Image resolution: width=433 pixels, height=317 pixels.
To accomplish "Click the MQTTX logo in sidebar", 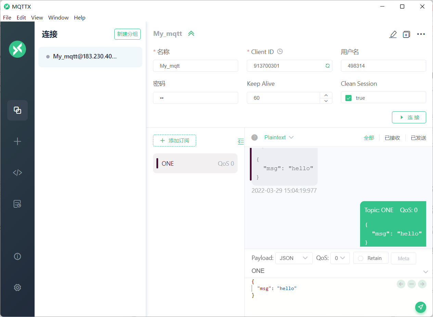I will [17, 49].
